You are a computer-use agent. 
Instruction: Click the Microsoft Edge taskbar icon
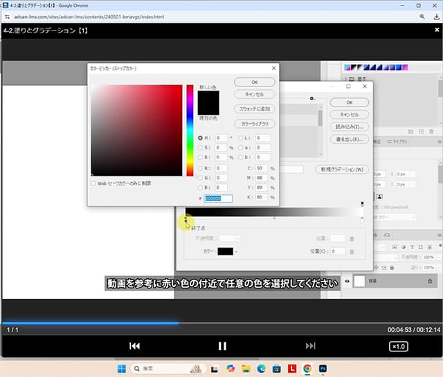coord(262,369)
